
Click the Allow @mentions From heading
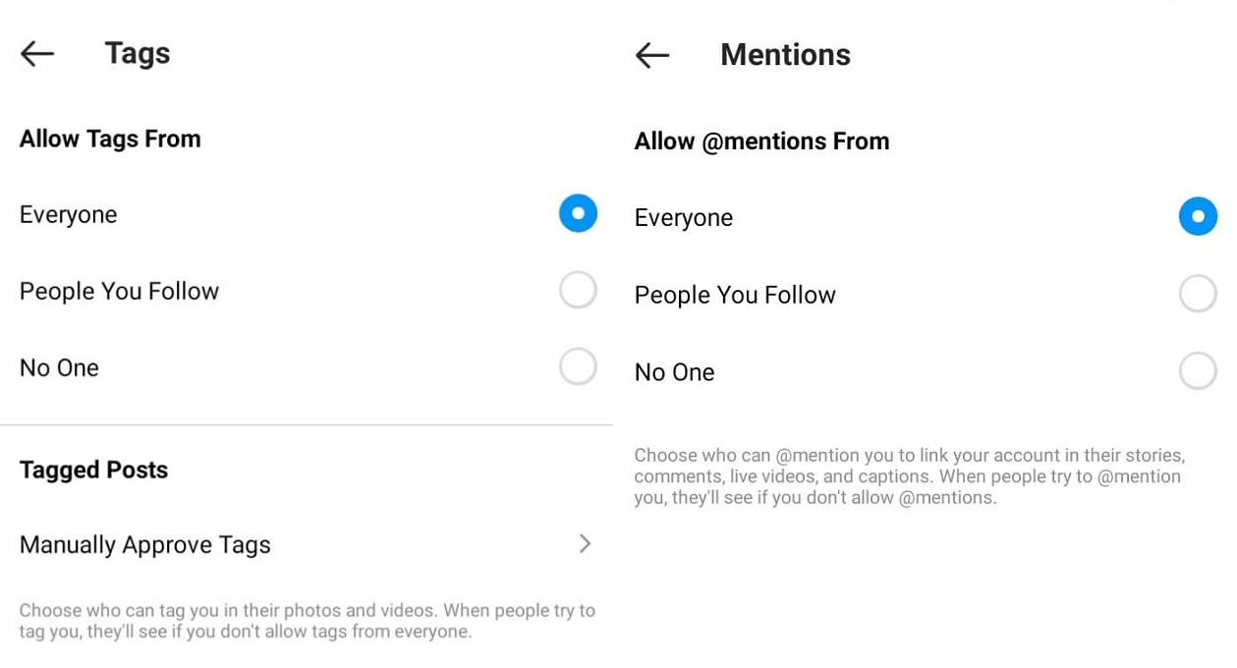pos(761,141)
